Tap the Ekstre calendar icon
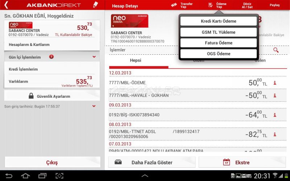The width and height of the screenshot is (290, 181). click(x=226, y=162)
